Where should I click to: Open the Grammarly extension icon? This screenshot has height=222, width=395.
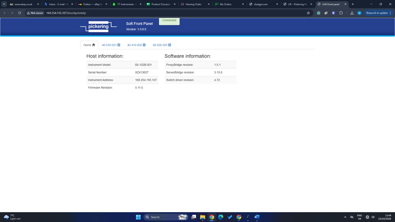tap(319, 13)
